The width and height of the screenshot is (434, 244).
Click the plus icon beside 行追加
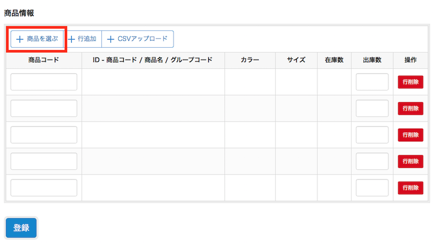coord(72,39)
